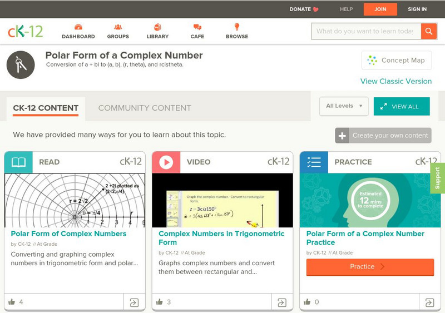Like the Polar Form of Complex Numbers read
The width and height of the screenshot is (445, 313).
12,302
